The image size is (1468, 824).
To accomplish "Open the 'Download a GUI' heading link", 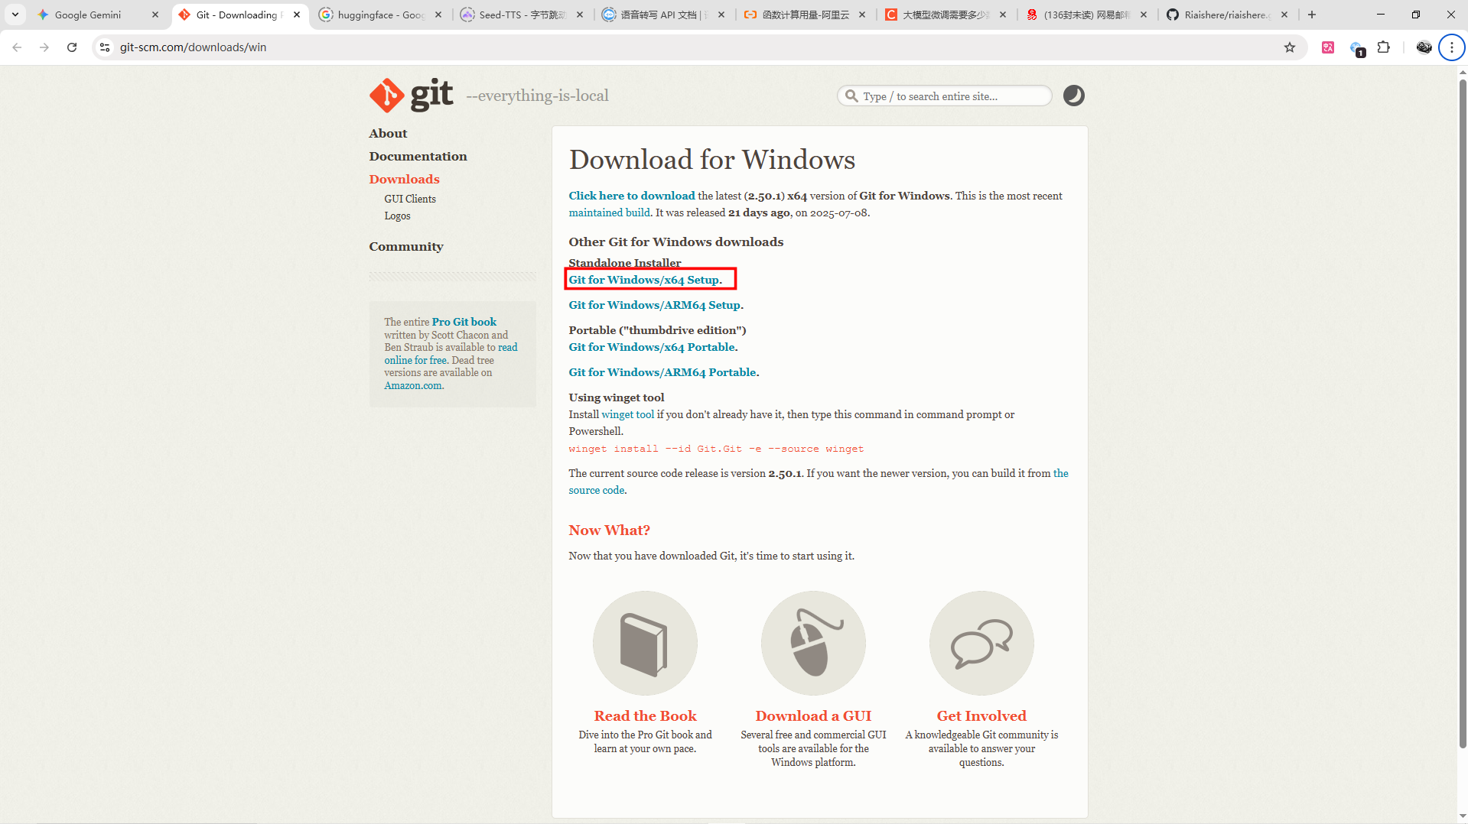I will point(813,715).
